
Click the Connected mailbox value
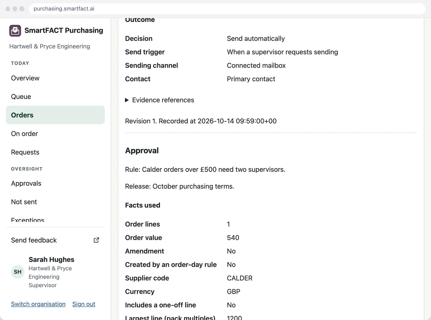point(256,66)
